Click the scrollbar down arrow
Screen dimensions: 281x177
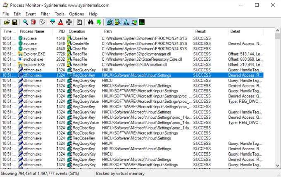(x=278, y=166)
